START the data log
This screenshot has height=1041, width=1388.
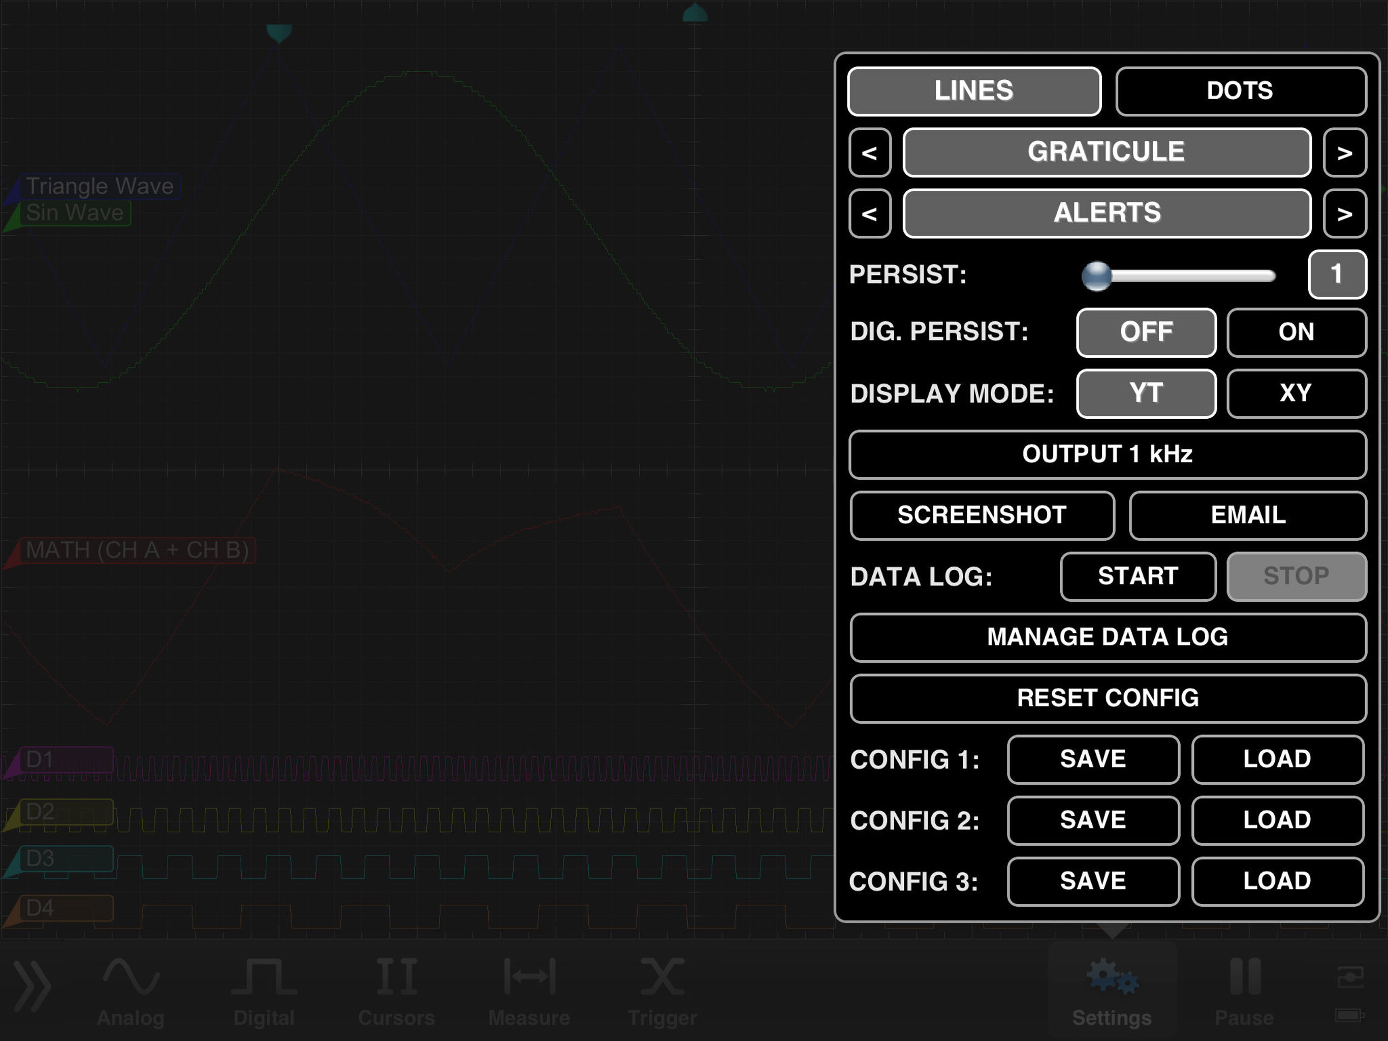(1138, 576)
